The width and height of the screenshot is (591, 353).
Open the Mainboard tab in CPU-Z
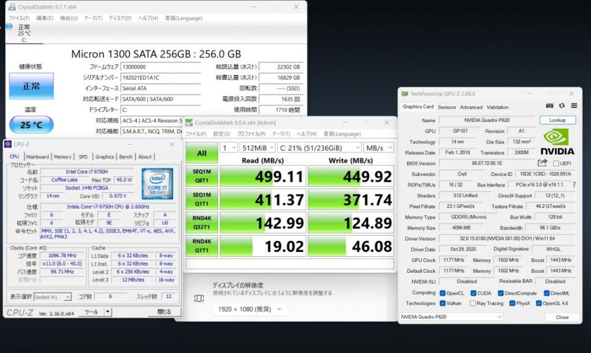point(37,157)
